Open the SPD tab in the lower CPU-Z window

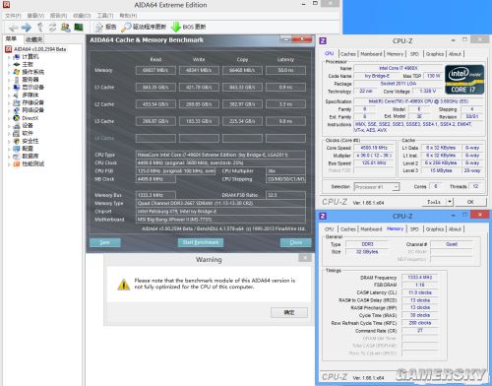click(x=414, y=229)
